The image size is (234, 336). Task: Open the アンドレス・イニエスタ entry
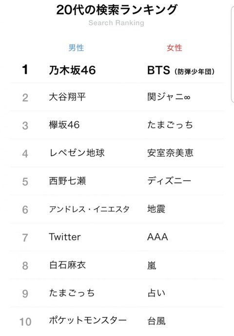coord(89,209)
